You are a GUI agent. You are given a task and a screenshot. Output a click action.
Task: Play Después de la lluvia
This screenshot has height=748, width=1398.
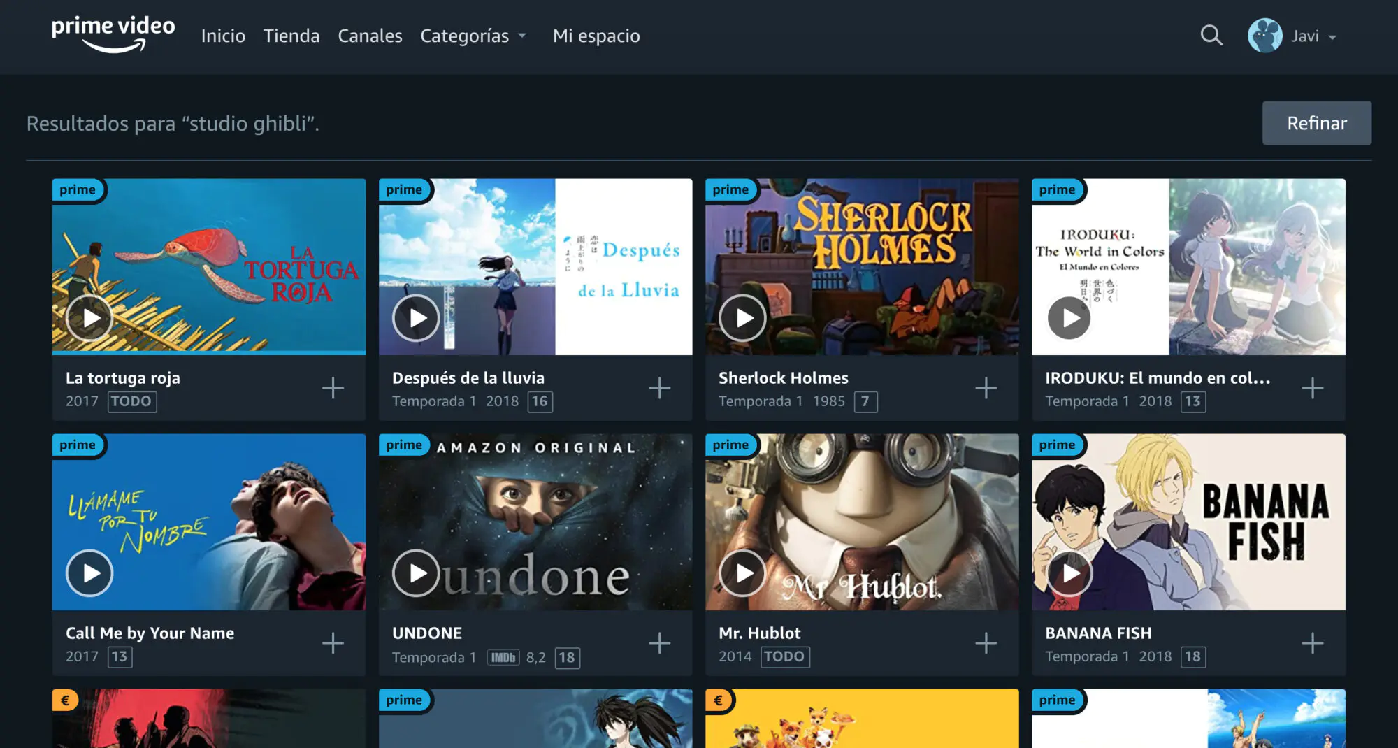(x=416, y=318)
